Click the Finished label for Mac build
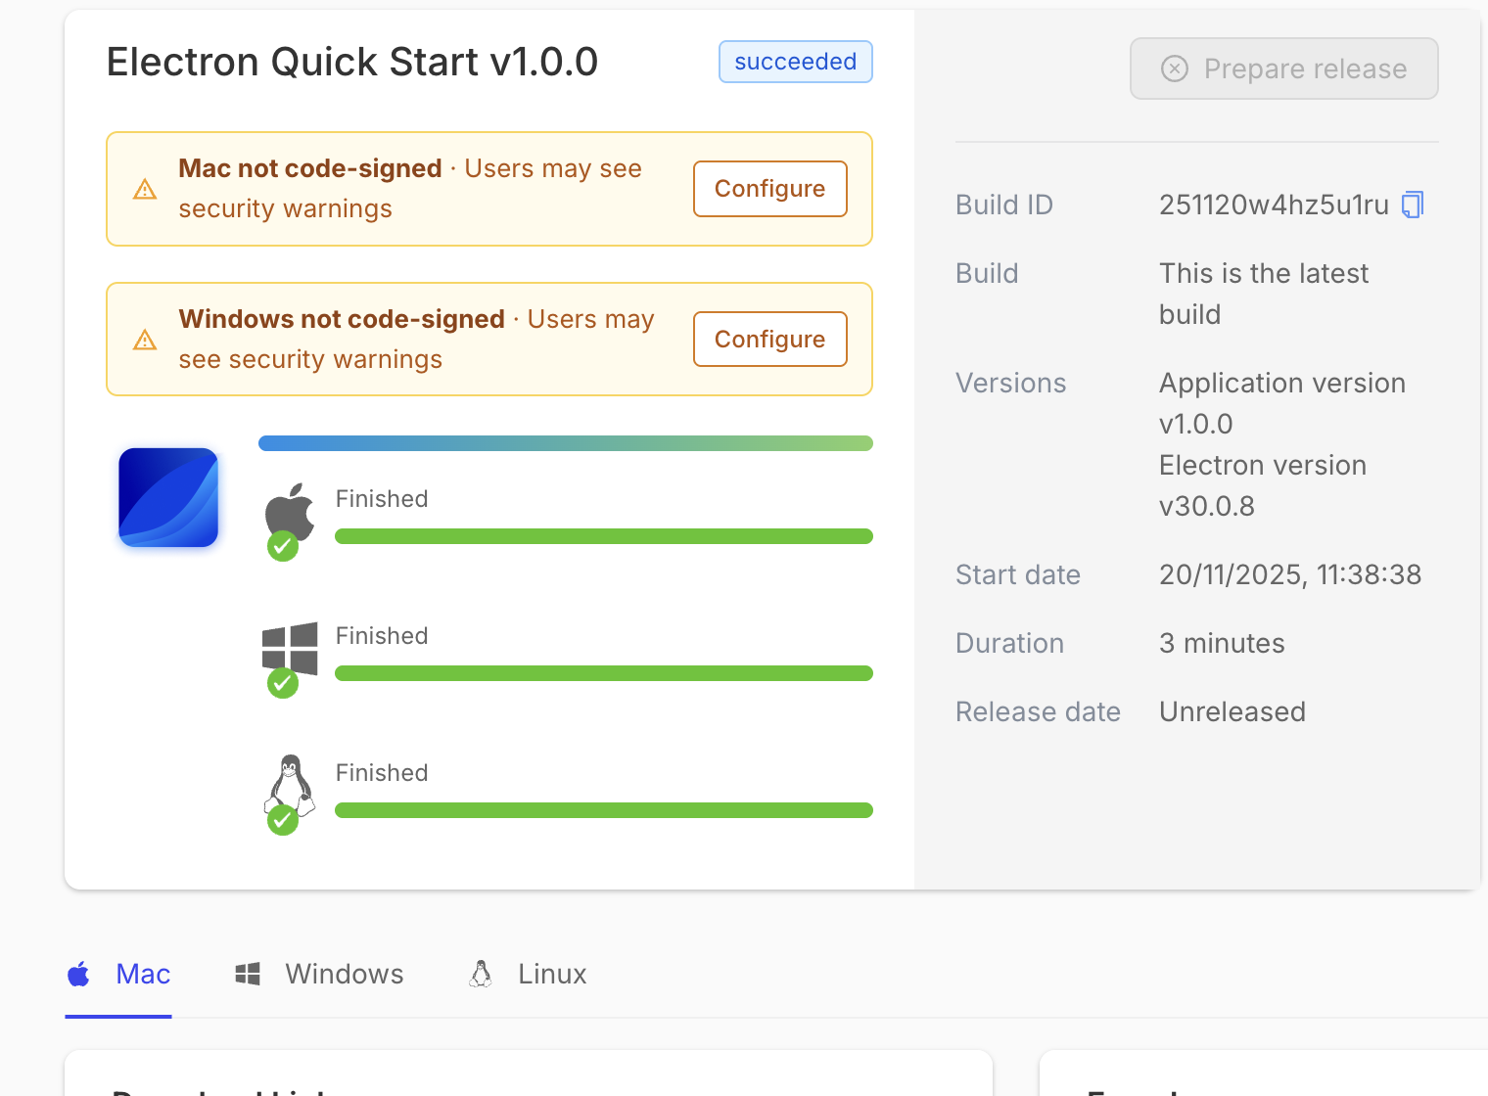This screenshot has width=1488, height=1096. [x=382, y=499]
